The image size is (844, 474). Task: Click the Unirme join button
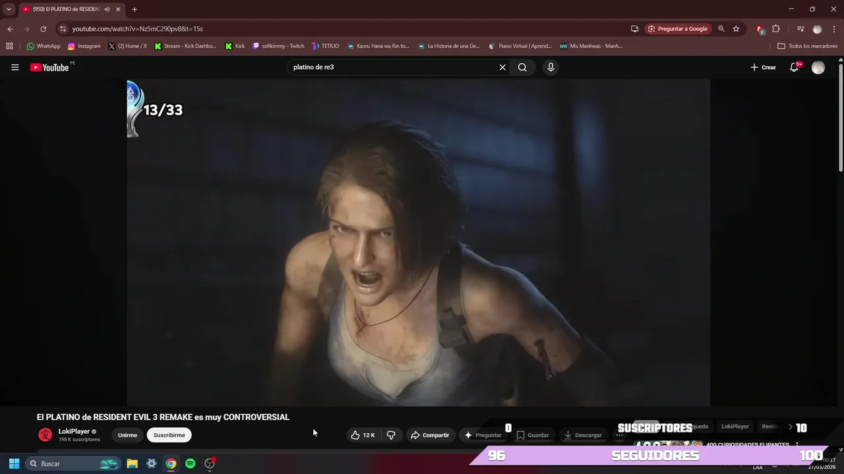(x=127, y=435)
